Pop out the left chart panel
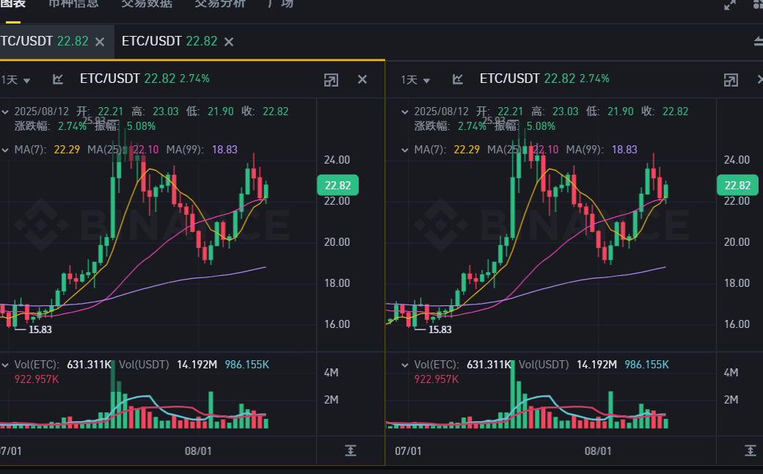 coord(331,79)
